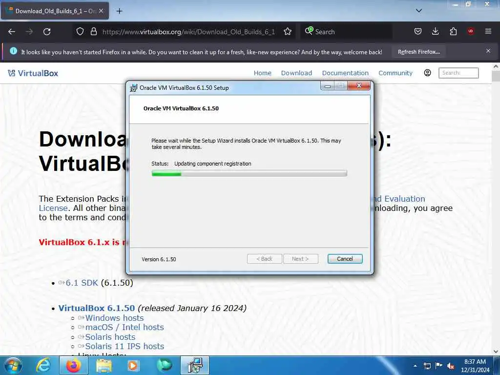Launch Internet Explorer from the taskbar
Viewport: 500px width, 375px height.
pos(43,365)
